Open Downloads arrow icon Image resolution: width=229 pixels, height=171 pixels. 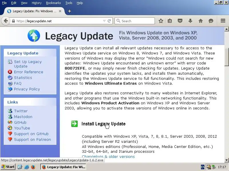click(x=190, y=21)
